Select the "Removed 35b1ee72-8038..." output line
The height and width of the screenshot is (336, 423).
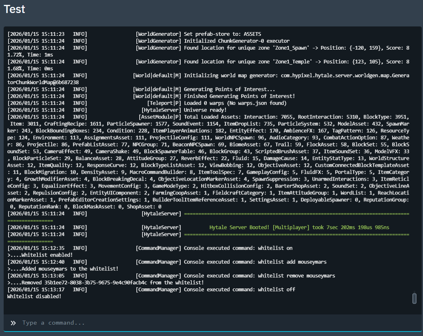pos(105,283)
